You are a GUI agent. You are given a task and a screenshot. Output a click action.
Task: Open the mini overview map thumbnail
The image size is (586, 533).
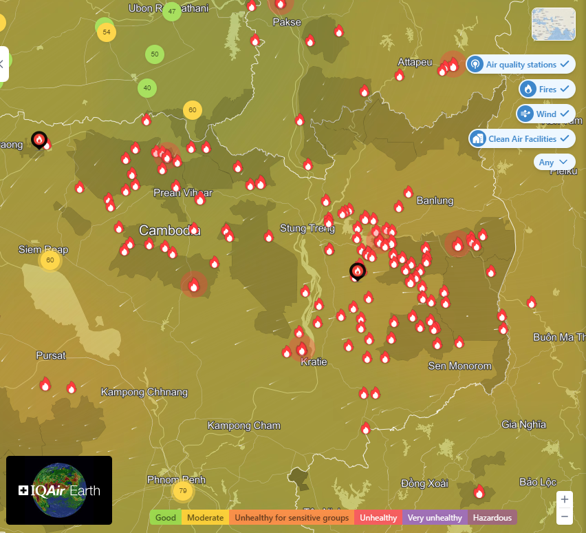click(x=554, y=25)
